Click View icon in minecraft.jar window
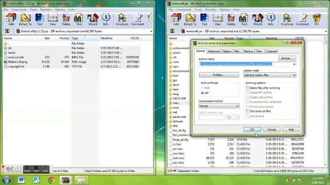Viewport: 330px width, 185px height. coord(218,20)
